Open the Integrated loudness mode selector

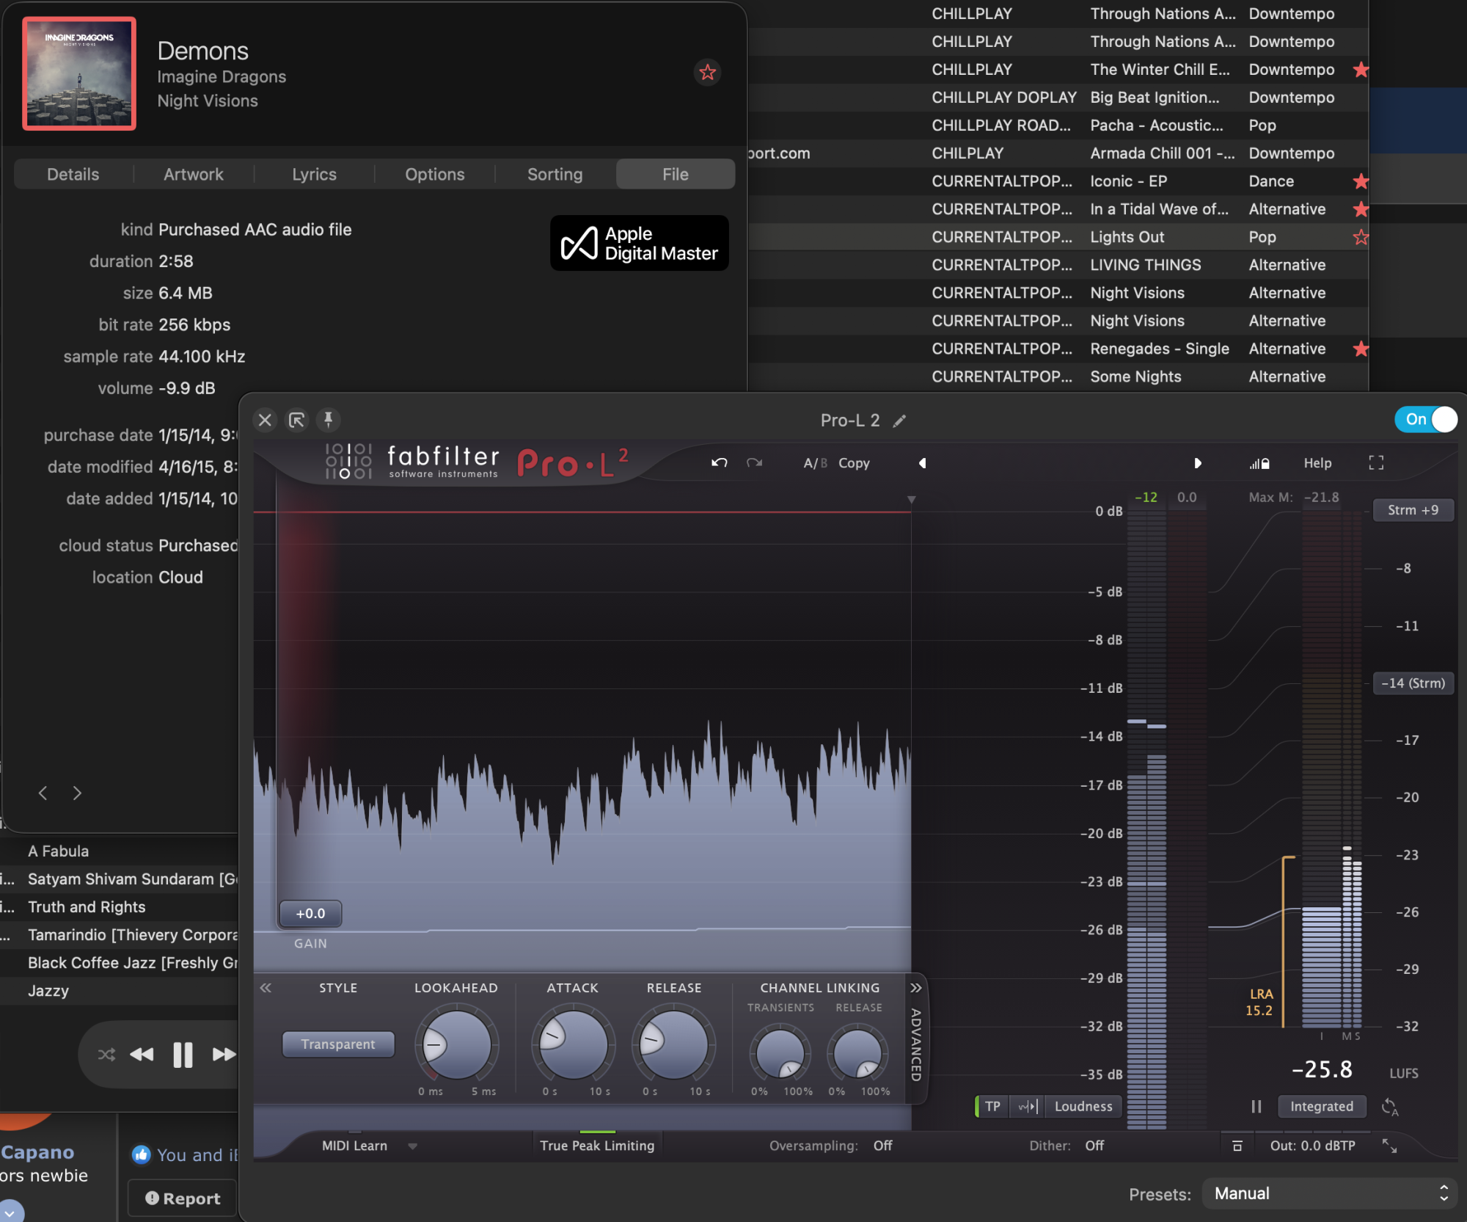coord(1322,1106)
